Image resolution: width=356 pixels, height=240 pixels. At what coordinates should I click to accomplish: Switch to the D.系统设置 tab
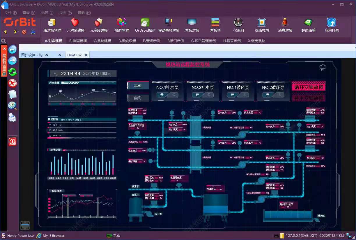127,41
